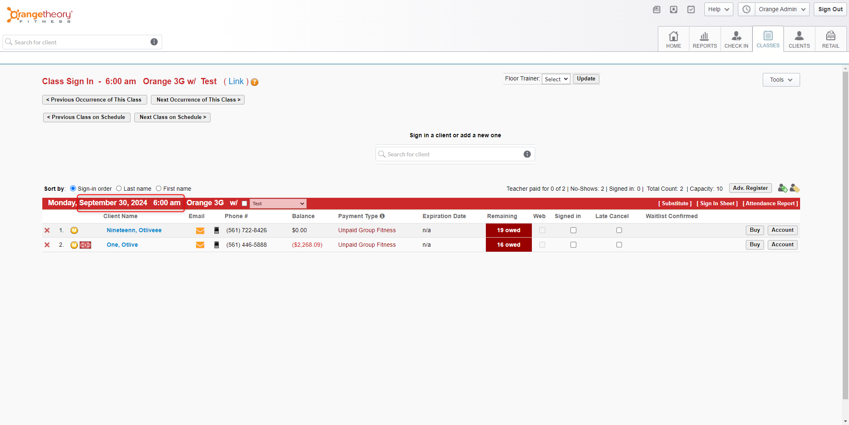Select the CLASSES tab
This screenshot has width=849, height=425.
768,39
